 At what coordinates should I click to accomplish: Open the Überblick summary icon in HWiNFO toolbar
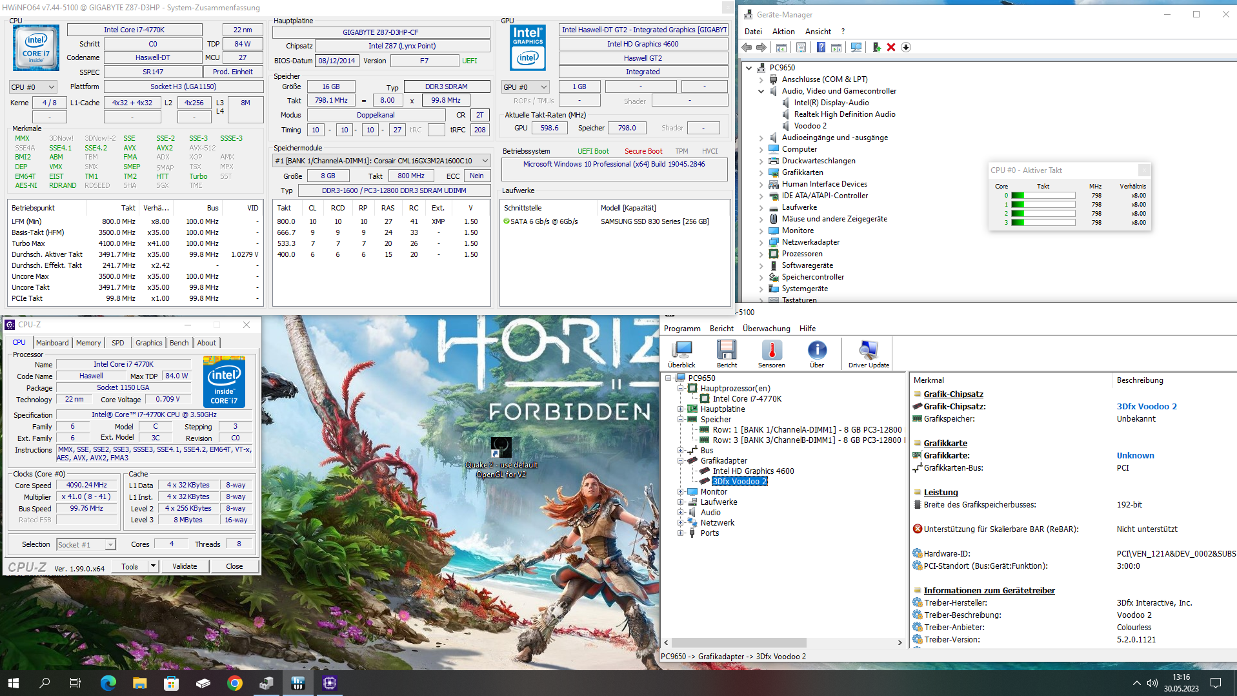681,354
